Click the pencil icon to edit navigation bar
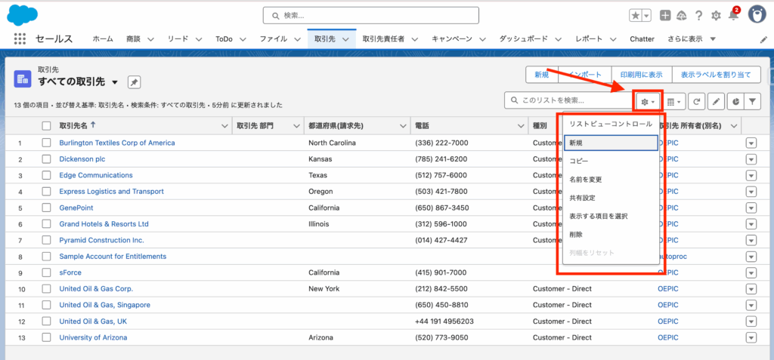The image size is (774, 360). tap(763, 39)
